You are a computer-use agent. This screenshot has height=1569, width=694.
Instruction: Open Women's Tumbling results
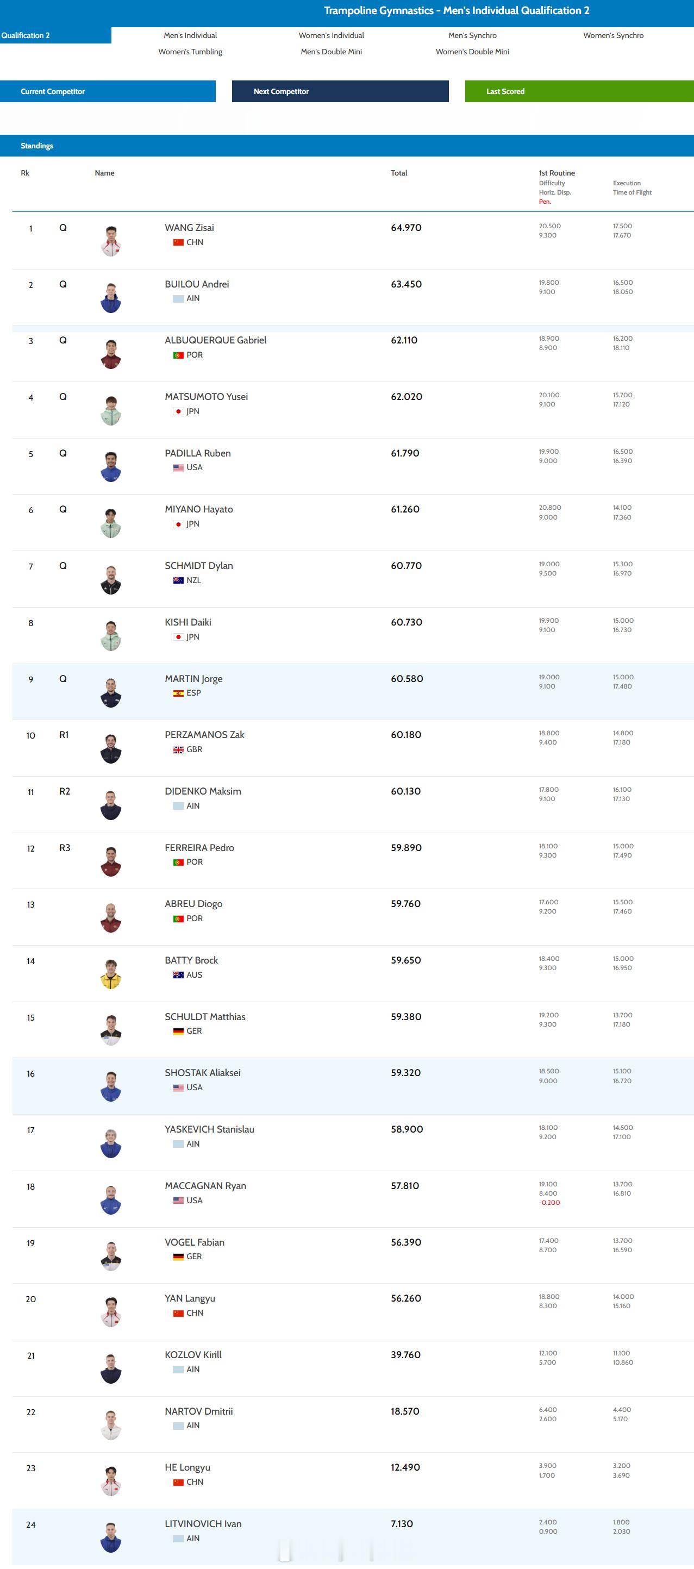(190, 52)
